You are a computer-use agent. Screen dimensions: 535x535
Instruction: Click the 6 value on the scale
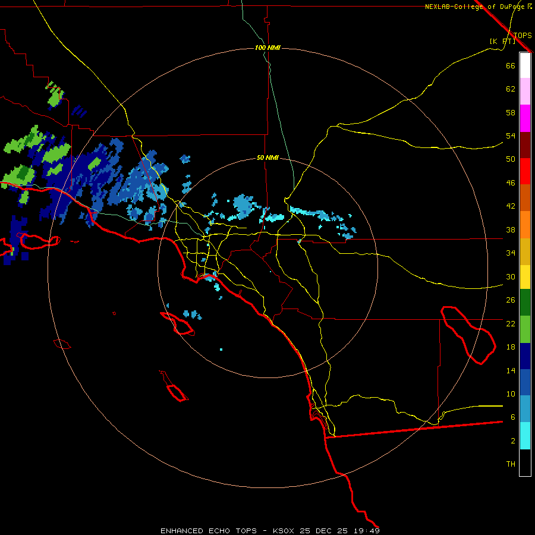click(x=512, y=417)
